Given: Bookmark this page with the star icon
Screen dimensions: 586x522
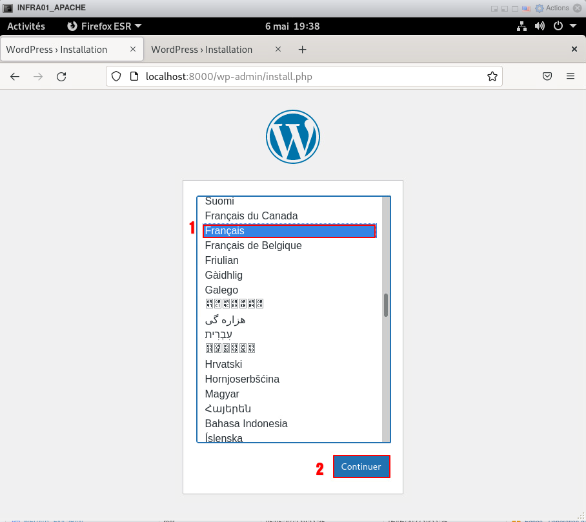Looking at the screenshot, I should 492,76.
